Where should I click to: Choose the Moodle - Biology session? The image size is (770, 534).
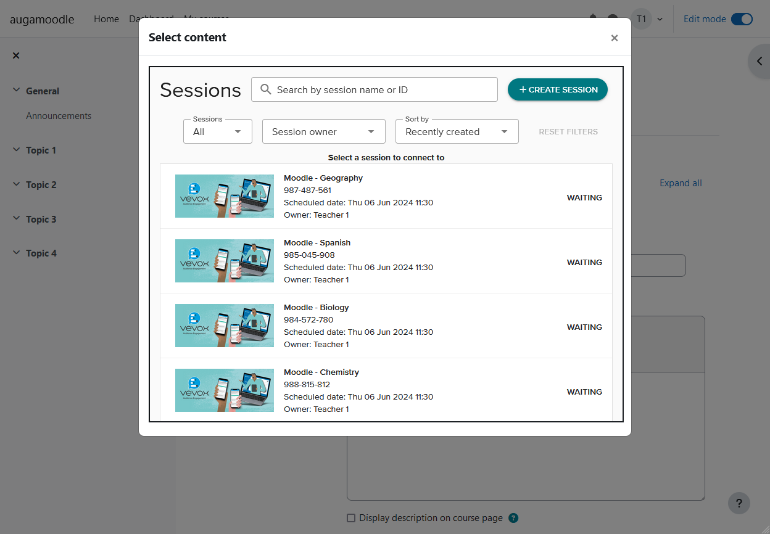pyautogui.click(x=316, y=307)
